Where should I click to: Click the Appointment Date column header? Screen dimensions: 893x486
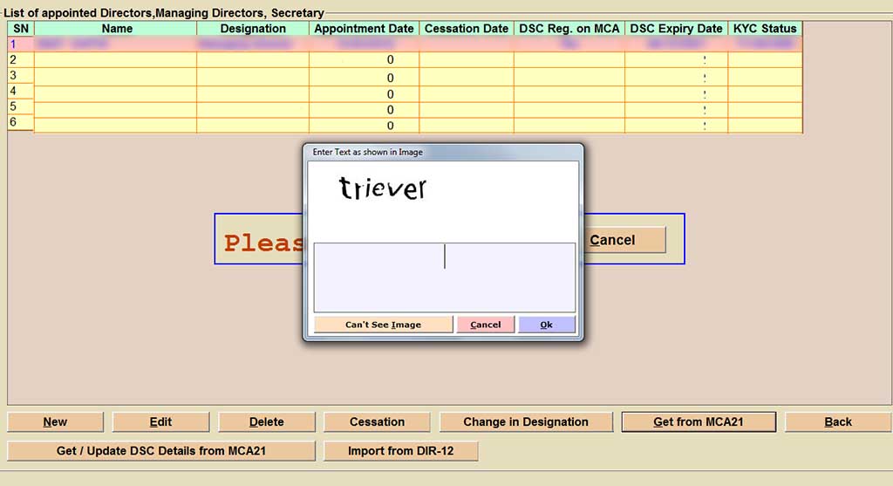point(364,29)
